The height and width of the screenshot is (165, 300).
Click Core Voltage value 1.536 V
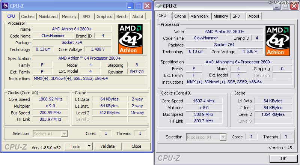(x=250, y=51)
